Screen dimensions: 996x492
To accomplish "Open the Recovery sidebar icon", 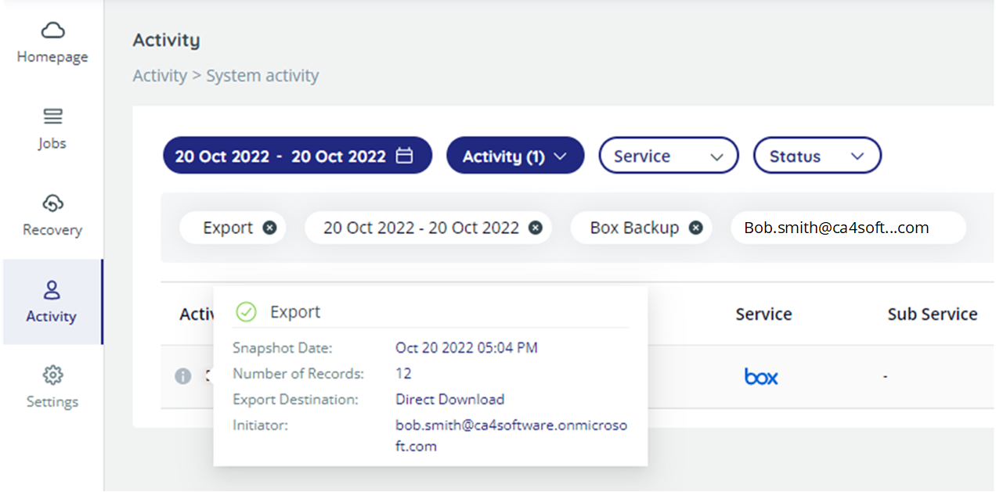I will tap(52, 203).
